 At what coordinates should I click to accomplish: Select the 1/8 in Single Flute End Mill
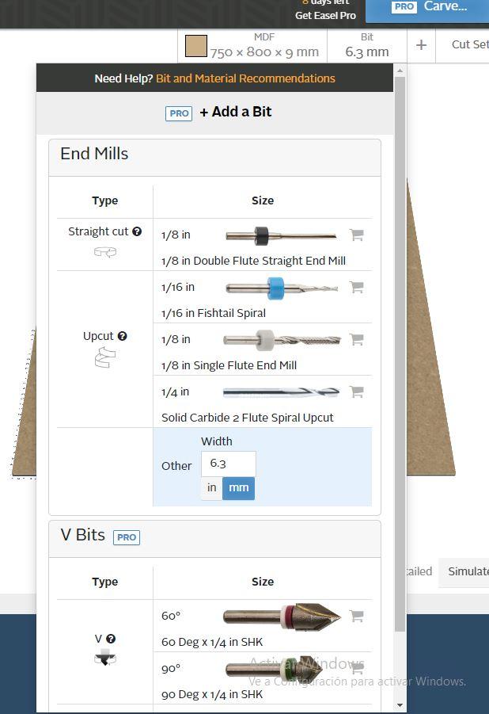tap(262, 349)
